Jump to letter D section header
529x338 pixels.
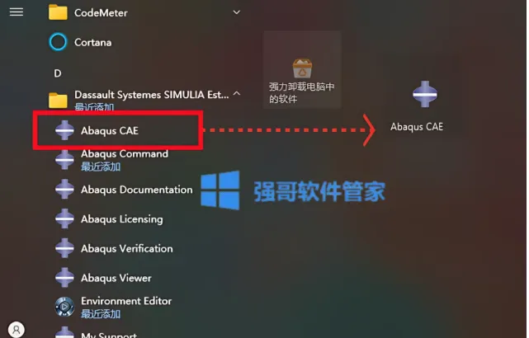[58, 73]
